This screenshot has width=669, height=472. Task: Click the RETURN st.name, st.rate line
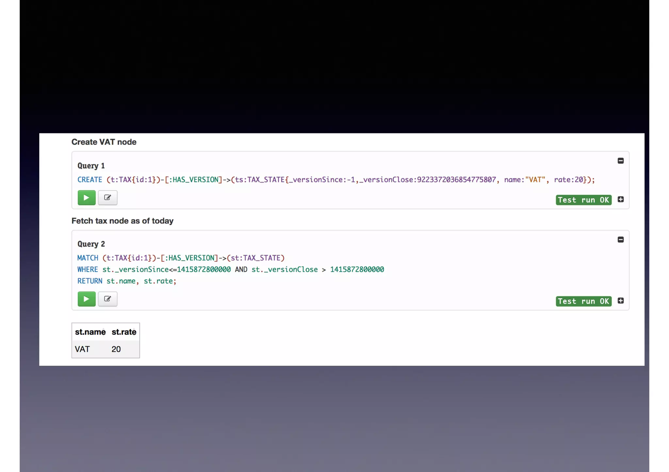click(x=127, y=281)
